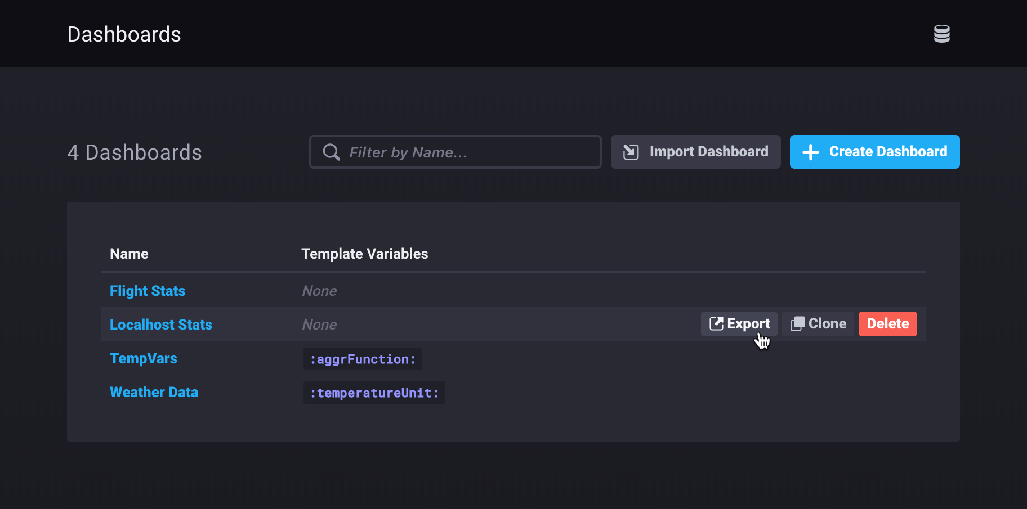Open the database sources icon top-right

(942, 34)
